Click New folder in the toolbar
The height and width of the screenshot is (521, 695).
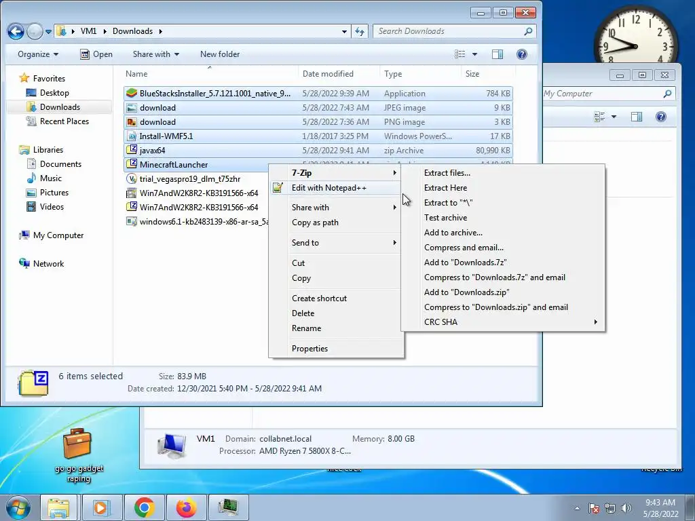[220, 54]
